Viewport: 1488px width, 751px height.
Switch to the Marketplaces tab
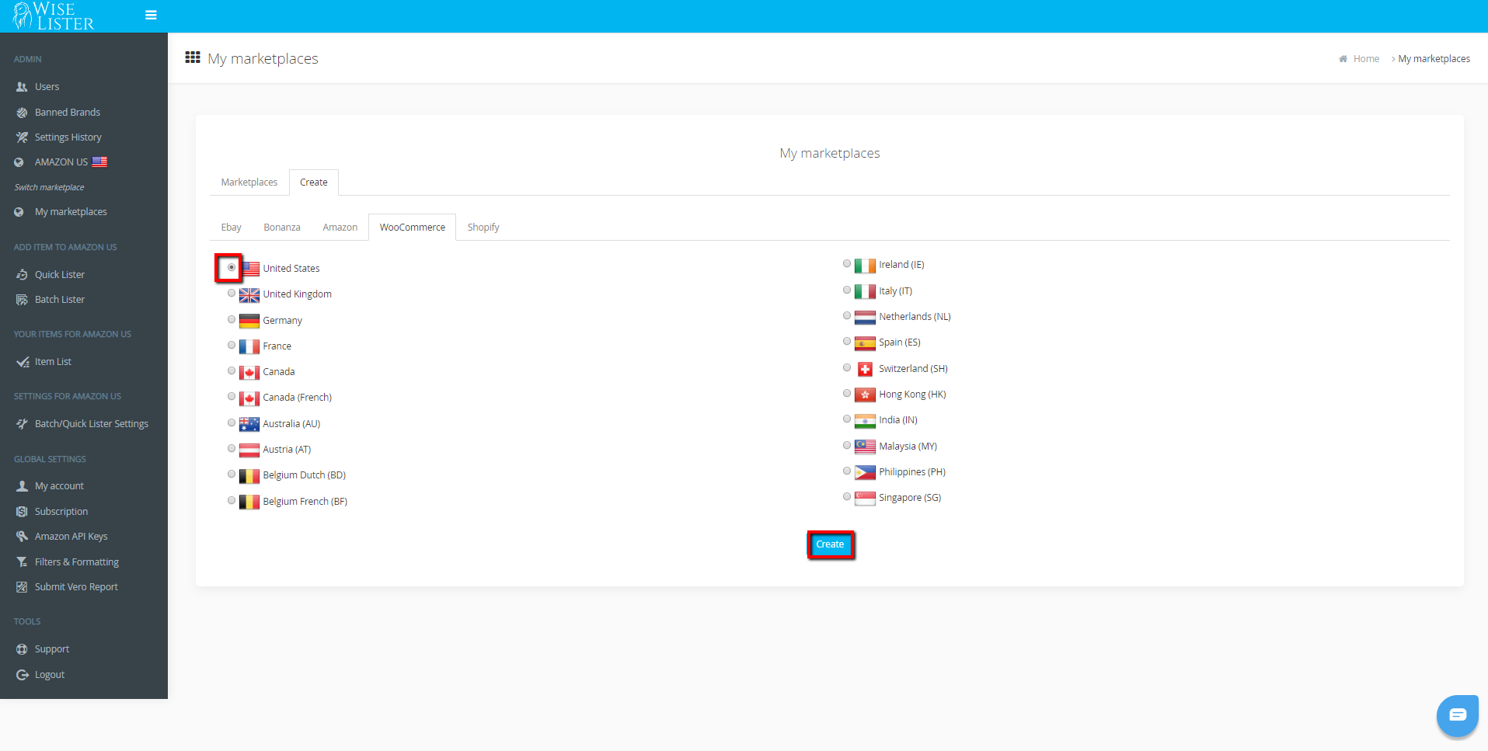pos(249,183)
